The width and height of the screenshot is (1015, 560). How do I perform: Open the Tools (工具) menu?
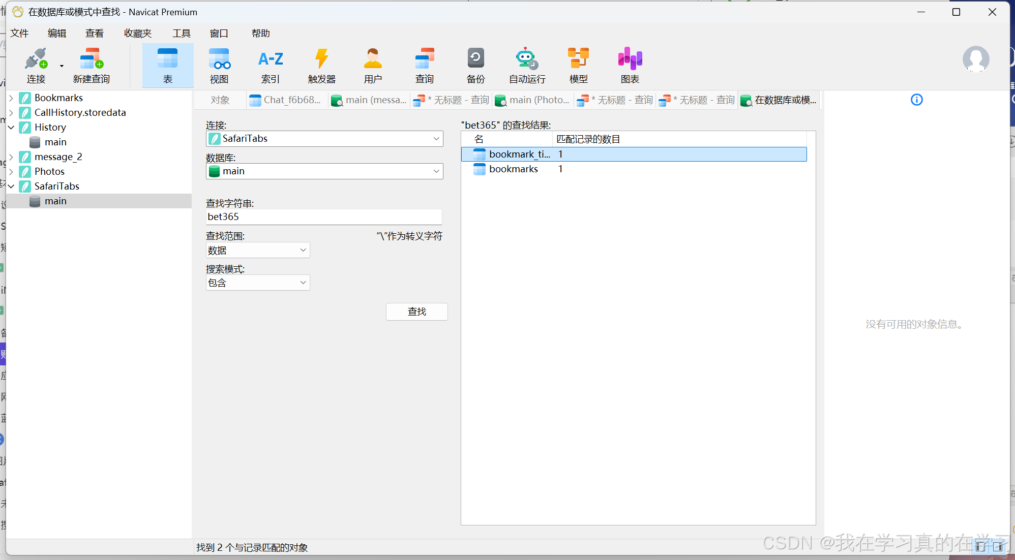[181, 34]
